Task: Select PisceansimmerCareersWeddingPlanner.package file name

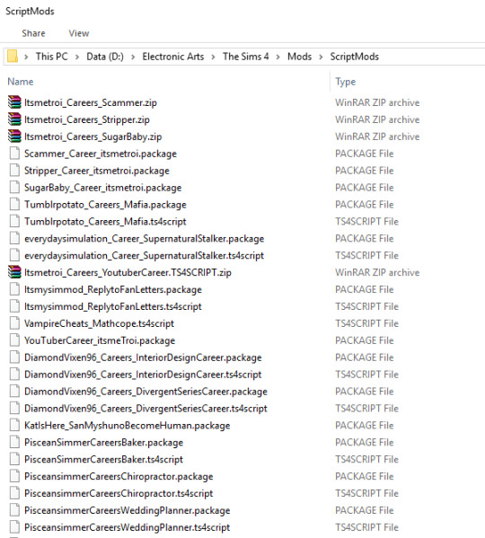Action: [x=127, y=510]
